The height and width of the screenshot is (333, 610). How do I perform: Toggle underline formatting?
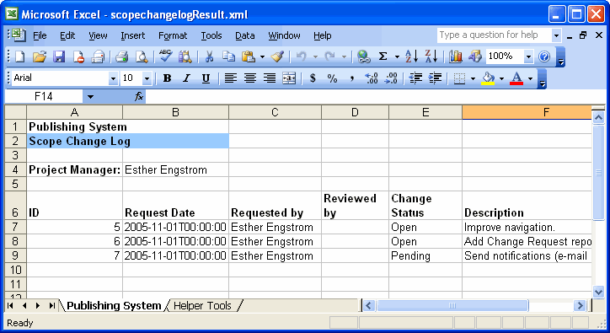pos(206,78)
